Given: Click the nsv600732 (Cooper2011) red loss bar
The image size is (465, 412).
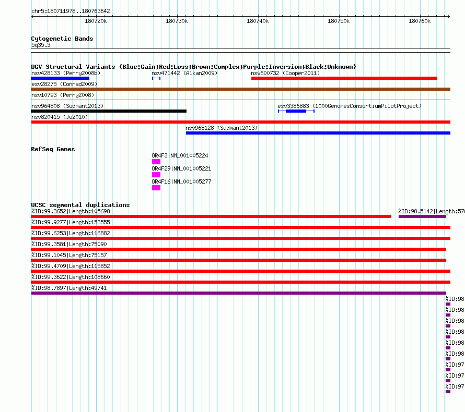Looking at the screenshot, I should (x=344, y=78).
